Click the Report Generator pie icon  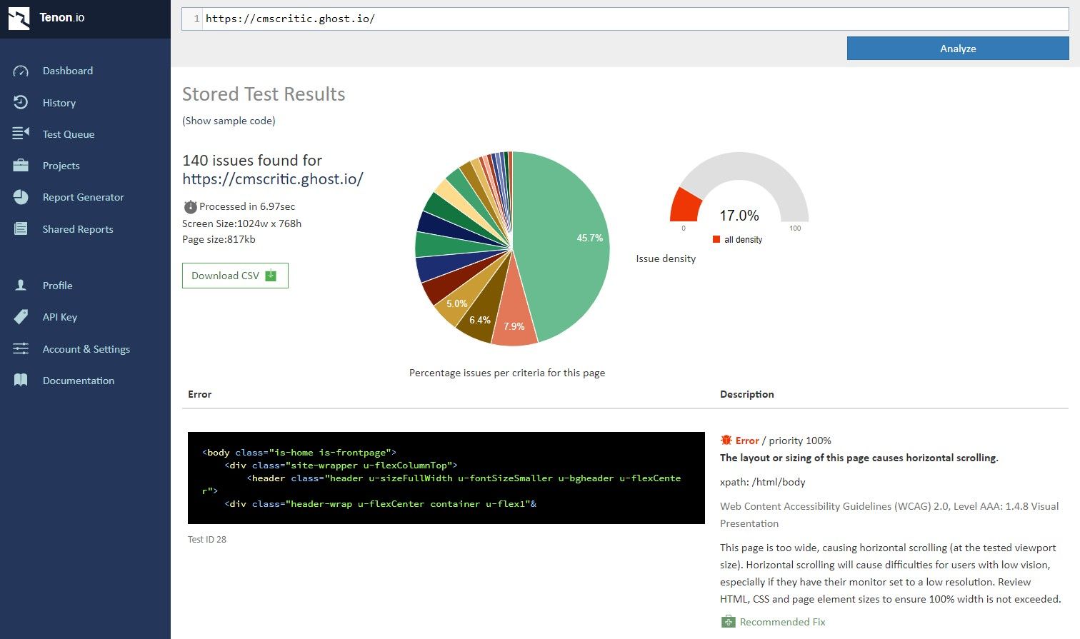(x=21, y=197)
